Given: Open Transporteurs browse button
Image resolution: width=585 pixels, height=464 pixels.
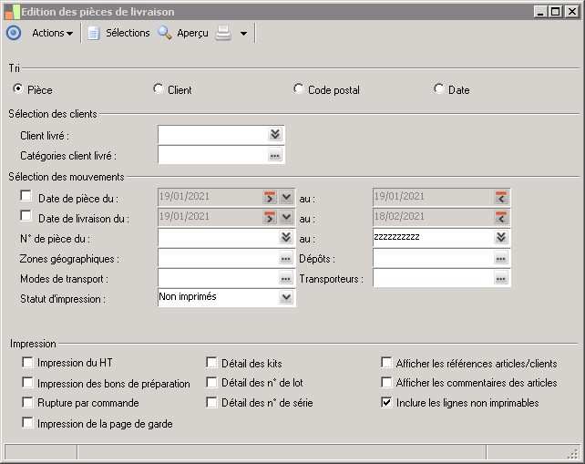Looking at the screenshot, I should tap(500, 278).
